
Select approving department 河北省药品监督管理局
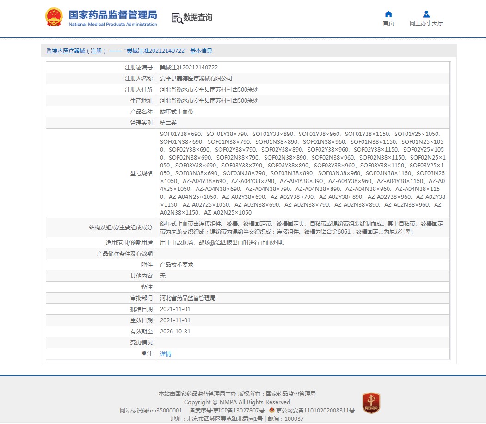[188, 298]
